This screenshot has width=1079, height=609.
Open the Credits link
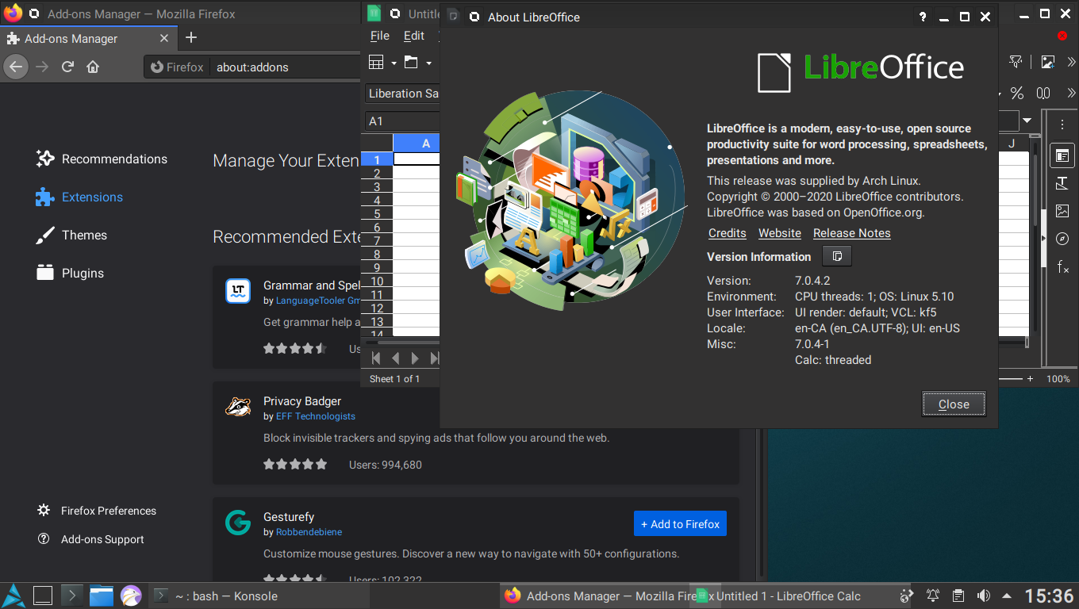pyautogui.click(x=728, y=233)
